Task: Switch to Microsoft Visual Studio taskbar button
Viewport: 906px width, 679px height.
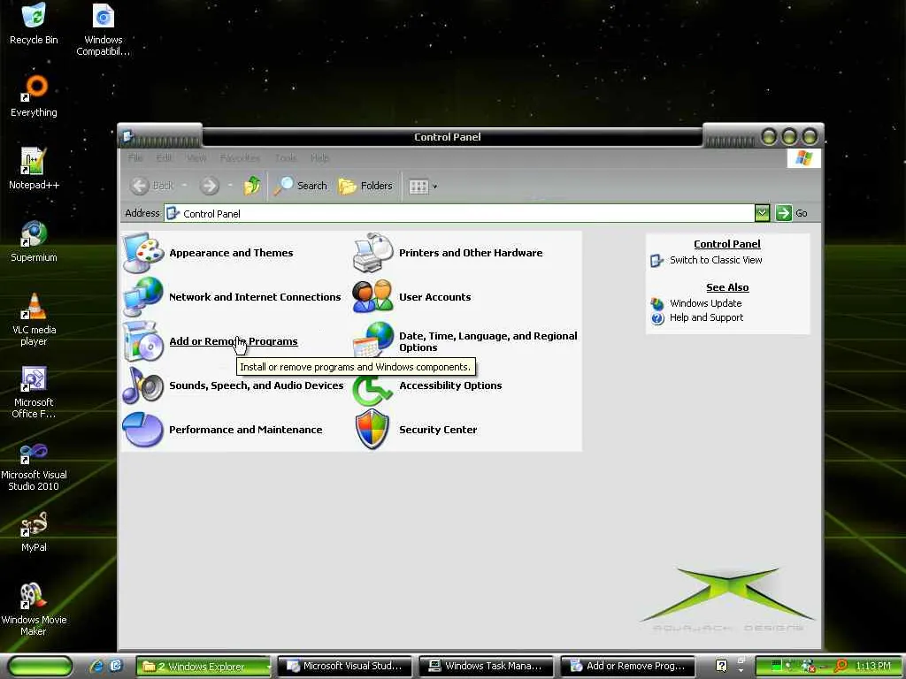Action: tap(345, 667)
